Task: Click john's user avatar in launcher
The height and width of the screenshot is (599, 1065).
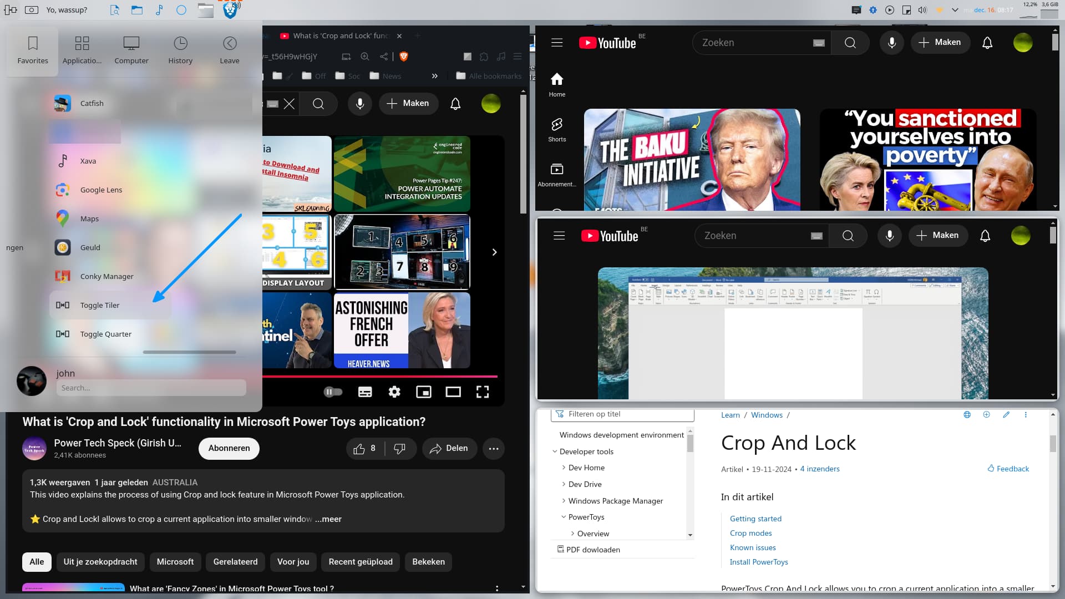Action: [32, 380]
